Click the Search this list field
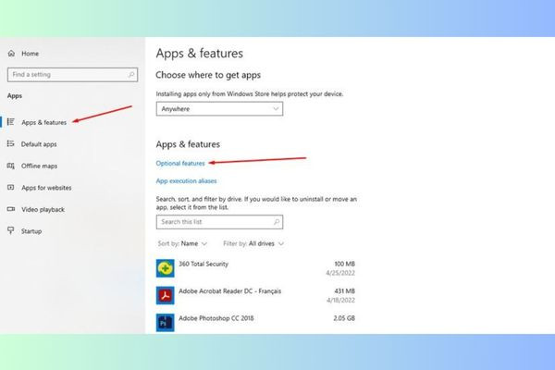 click(219, 222)
